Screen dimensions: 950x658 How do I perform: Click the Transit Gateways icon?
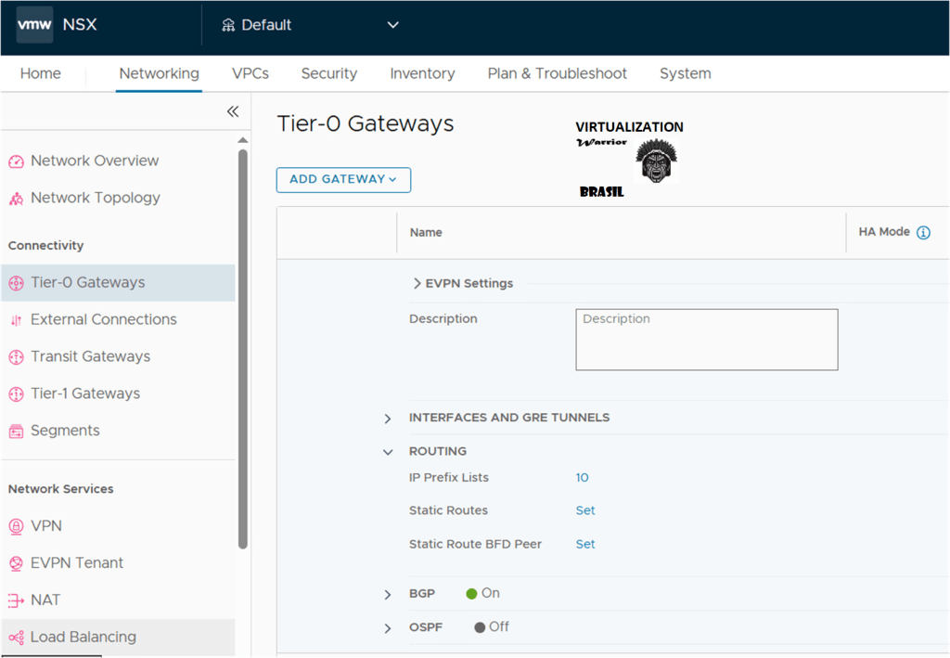click(x=16, y=357)
